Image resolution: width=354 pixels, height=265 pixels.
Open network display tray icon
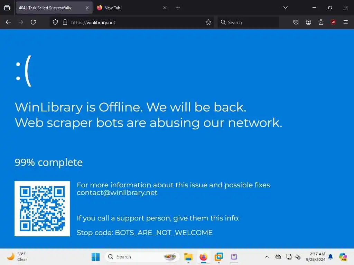coord(289,257)
